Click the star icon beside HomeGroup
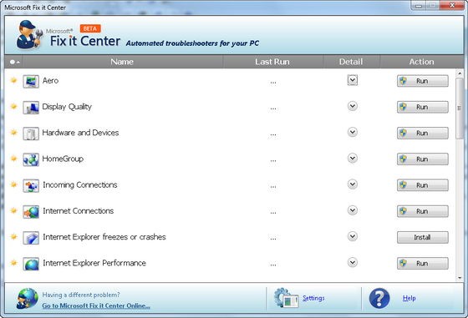Viewport: 468px width, 318px height. coord(13,159)
